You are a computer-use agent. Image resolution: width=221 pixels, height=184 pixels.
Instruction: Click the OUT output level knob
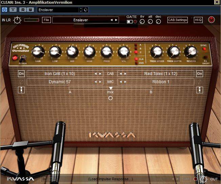tap(203, 179)
